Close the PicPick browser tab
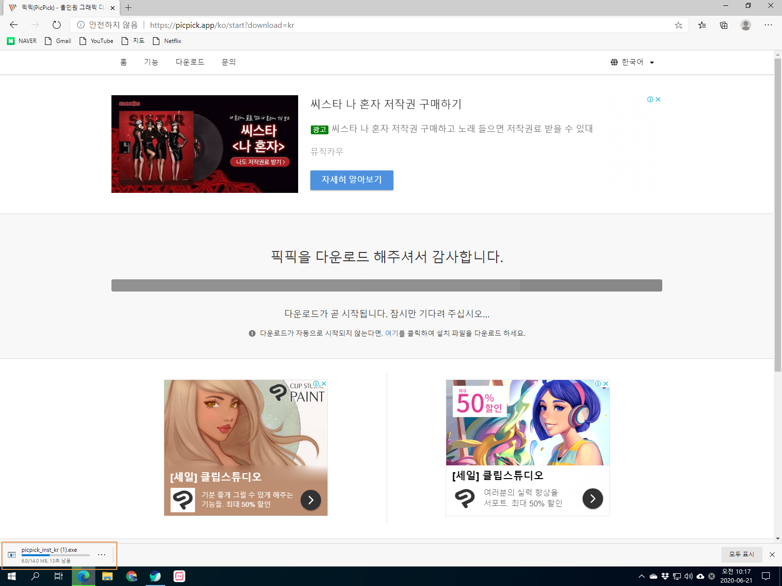 point(112,8)
